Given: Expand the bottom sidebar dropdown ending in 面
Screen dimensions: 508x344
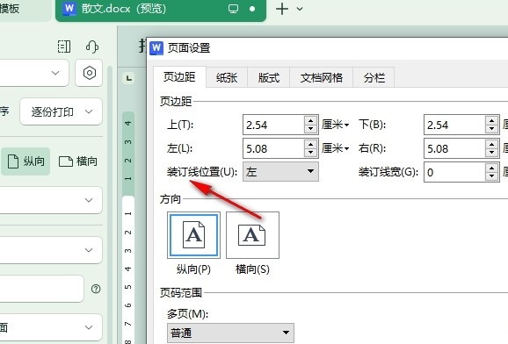Looking at the screenshot, I should click(51, 327).
